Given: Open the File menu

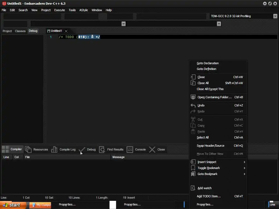Looking at the screenshot, I should tap(4, 10).
